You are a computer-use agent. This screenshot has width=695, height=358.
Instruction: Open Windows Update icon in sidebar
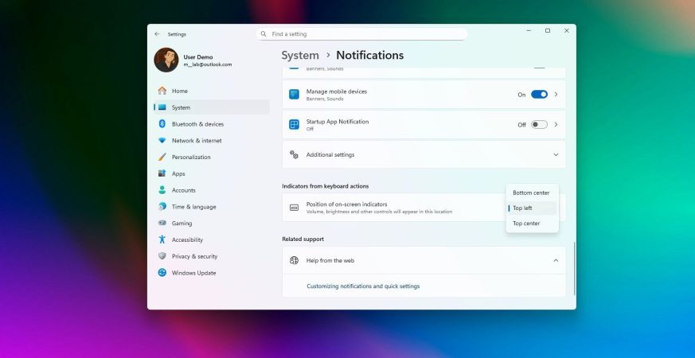pyautogui.click(x=162, y=273)
